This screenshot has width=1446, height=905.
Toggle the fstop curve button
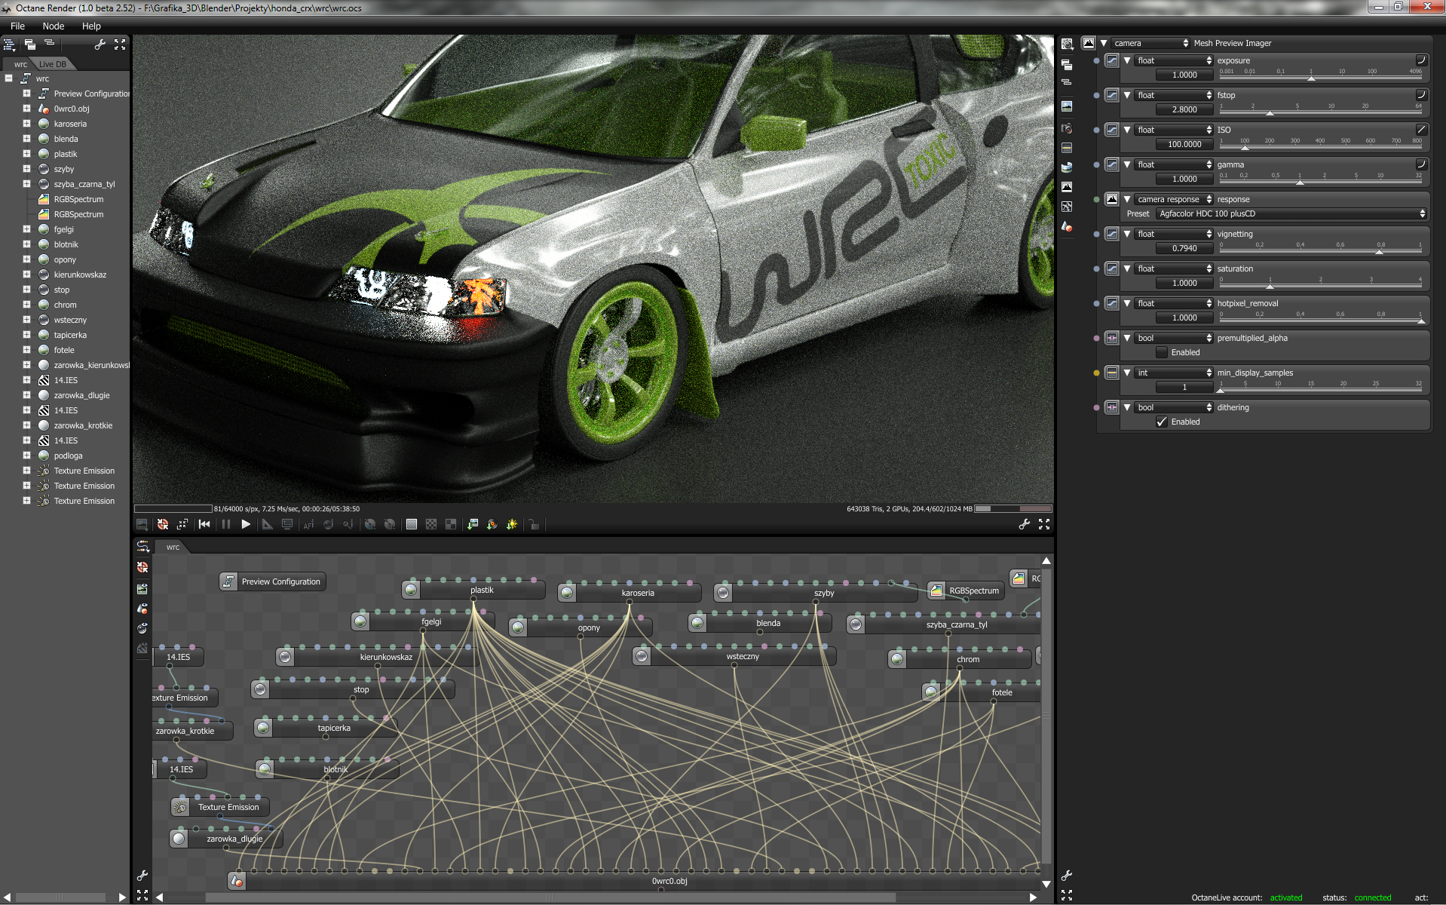(x=1421, y=95)
